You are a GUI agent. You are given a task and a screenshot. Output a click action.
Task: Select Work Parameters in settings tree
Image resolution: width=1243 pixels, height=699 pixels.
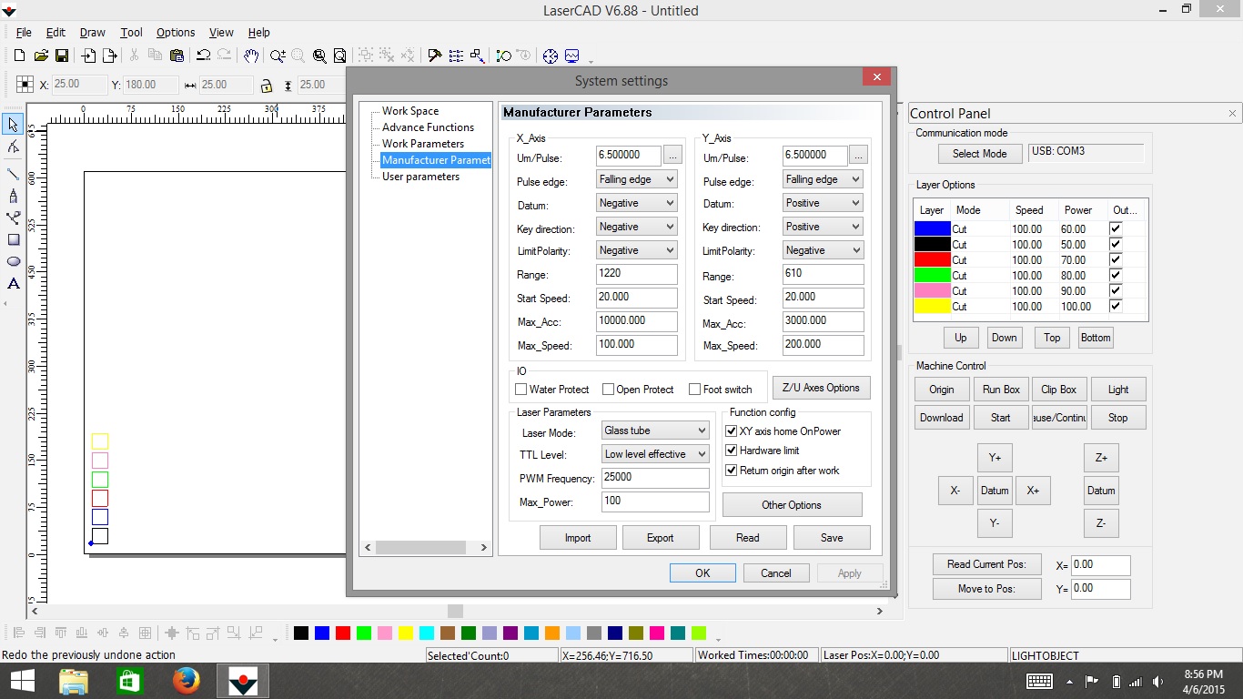coord(422,144)
